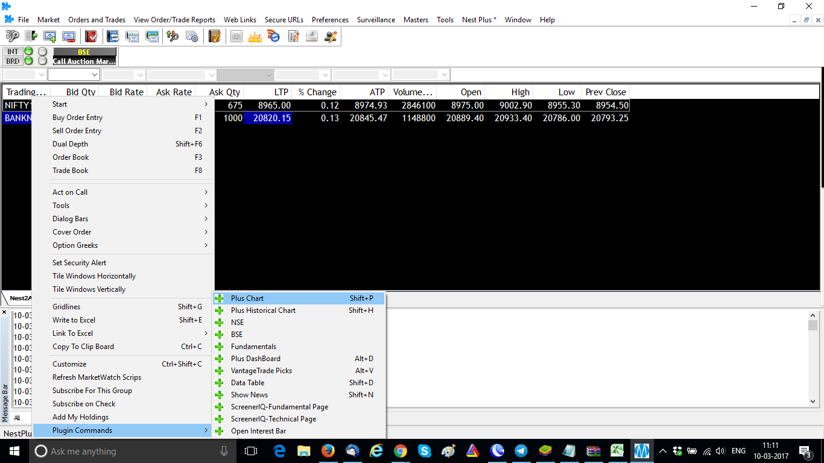
Task: Click the green INT status light
Action: pos(28,52)
